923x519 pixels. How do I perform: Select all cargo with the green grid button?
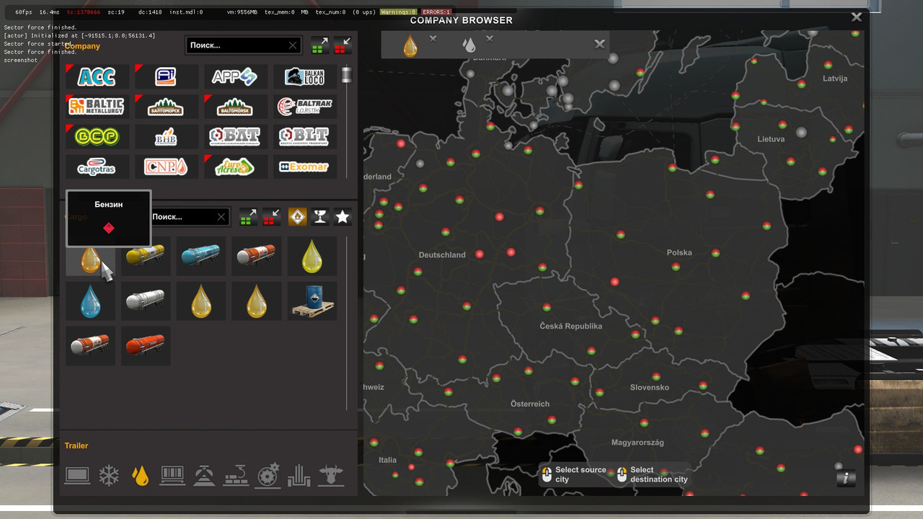[x=249, y=216]
